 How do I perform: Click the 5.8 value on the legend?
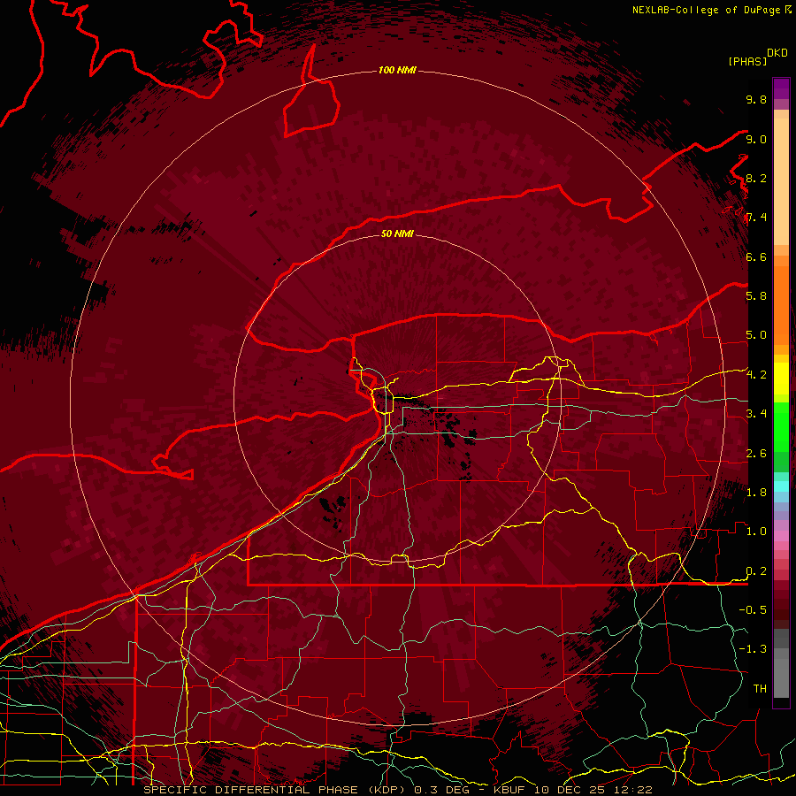756,296
